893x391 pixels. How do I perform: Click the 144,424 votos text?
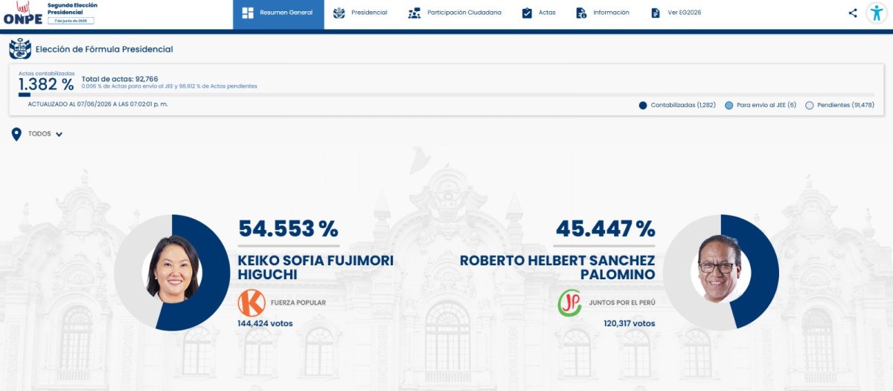(265, 323)
